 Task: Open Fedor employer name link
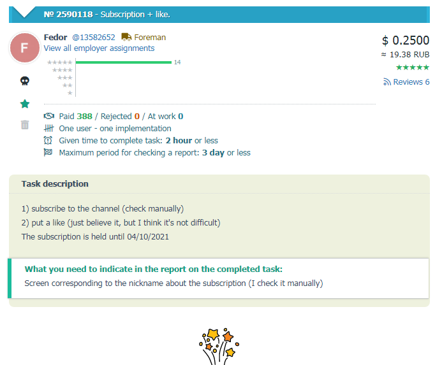55,37
